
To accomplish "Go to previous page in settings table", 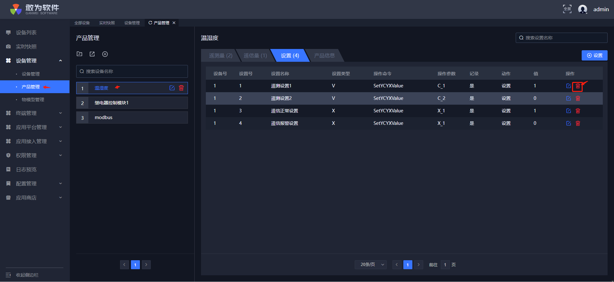I will [397, 265].
